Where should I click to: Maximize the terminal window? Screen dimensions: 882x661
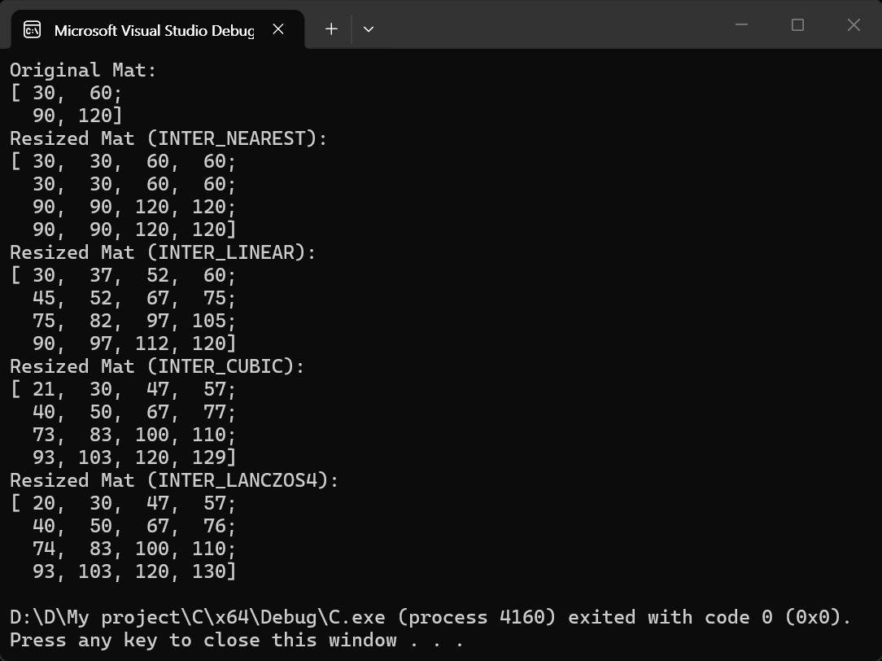tap(797, 24)
